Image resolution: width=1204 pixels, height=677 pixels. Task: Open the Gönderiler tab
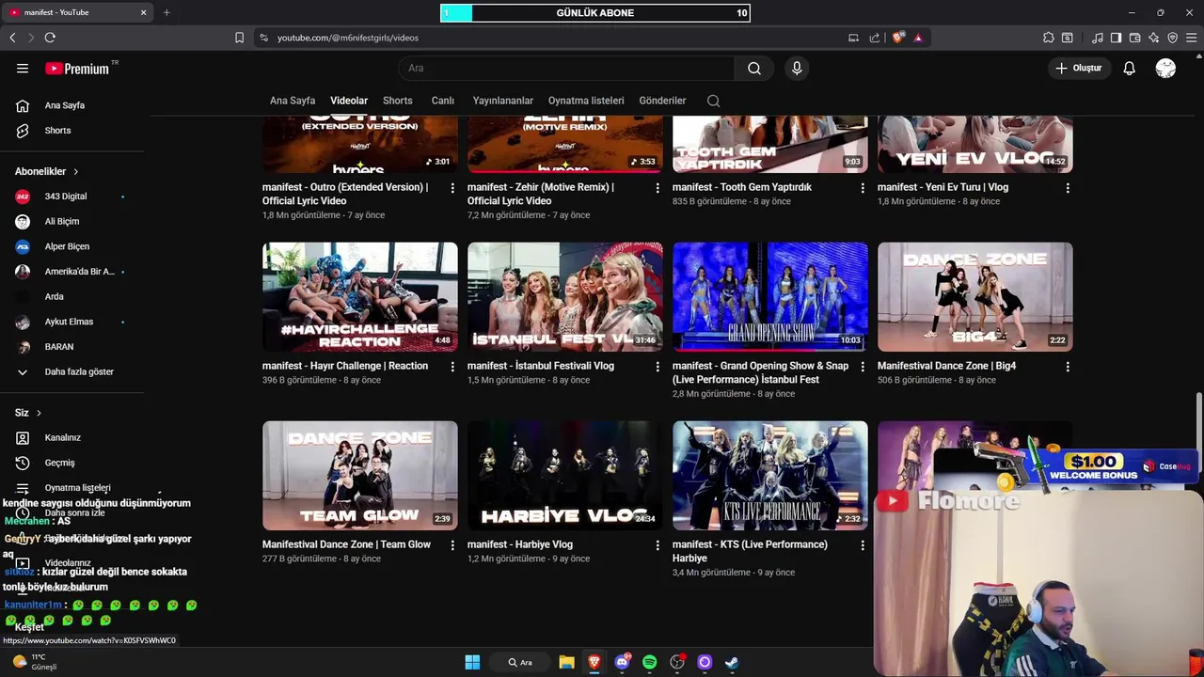pyautogui.click(x=662, y=101)
